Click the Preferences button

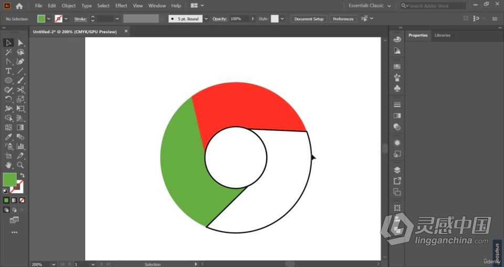click(x=343, y=19)
